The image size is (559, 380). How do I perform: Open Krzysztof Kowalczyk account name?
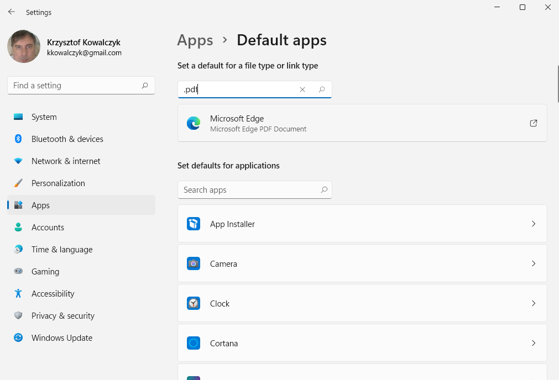point(84,43)
